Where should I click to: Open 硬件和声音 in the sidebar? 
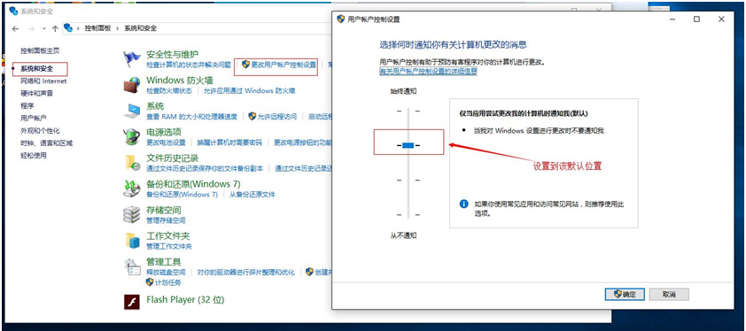(37, 93)
